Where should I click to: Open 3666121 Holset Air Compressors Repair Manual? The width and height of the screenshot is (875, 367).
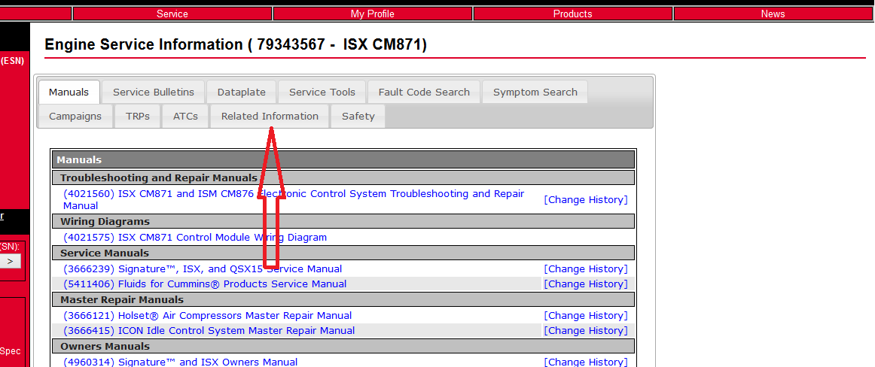[208, 316]
